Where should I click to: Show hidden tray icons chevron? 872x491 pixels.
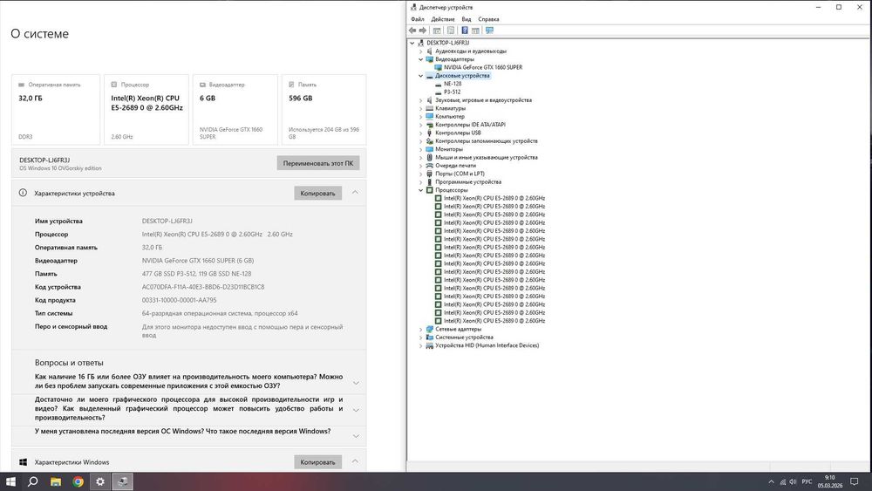click(771, 482)
